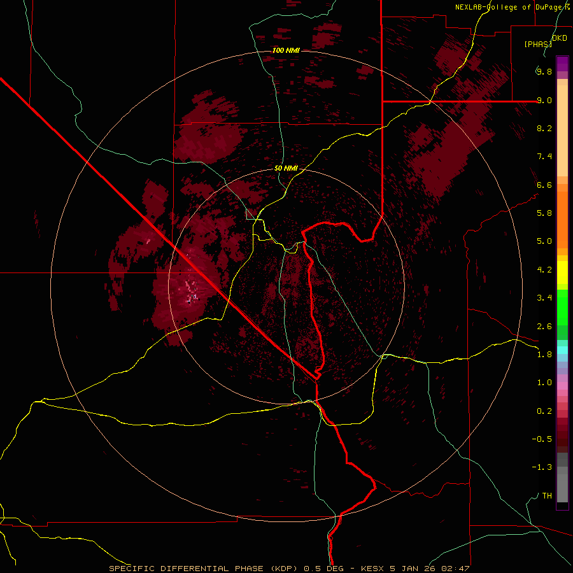Click the gray band at the color scale bottom
Screen dimensions: 573x573
[x=562, y=485]
